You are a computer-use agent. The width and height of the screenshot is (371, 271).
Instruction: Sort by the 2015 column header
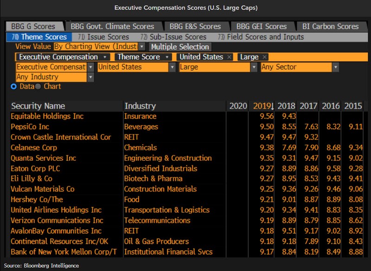353,106
